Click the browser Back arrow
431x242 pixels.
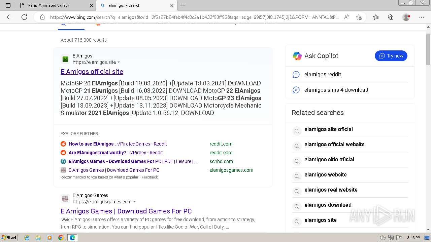(9, 17)
